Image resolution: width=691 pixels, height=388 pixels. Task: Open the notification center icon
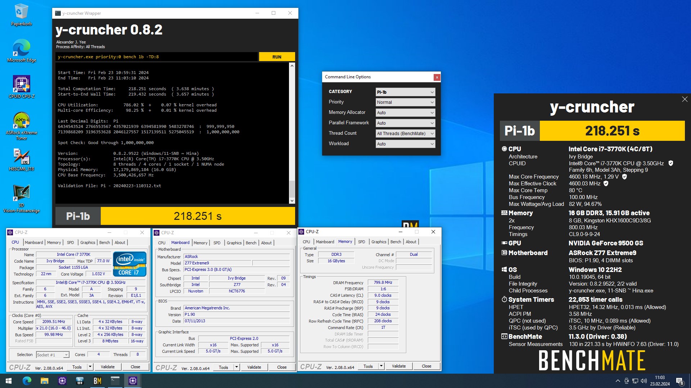680,381
